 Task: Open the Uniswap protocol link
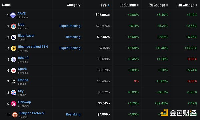point(24,102)
